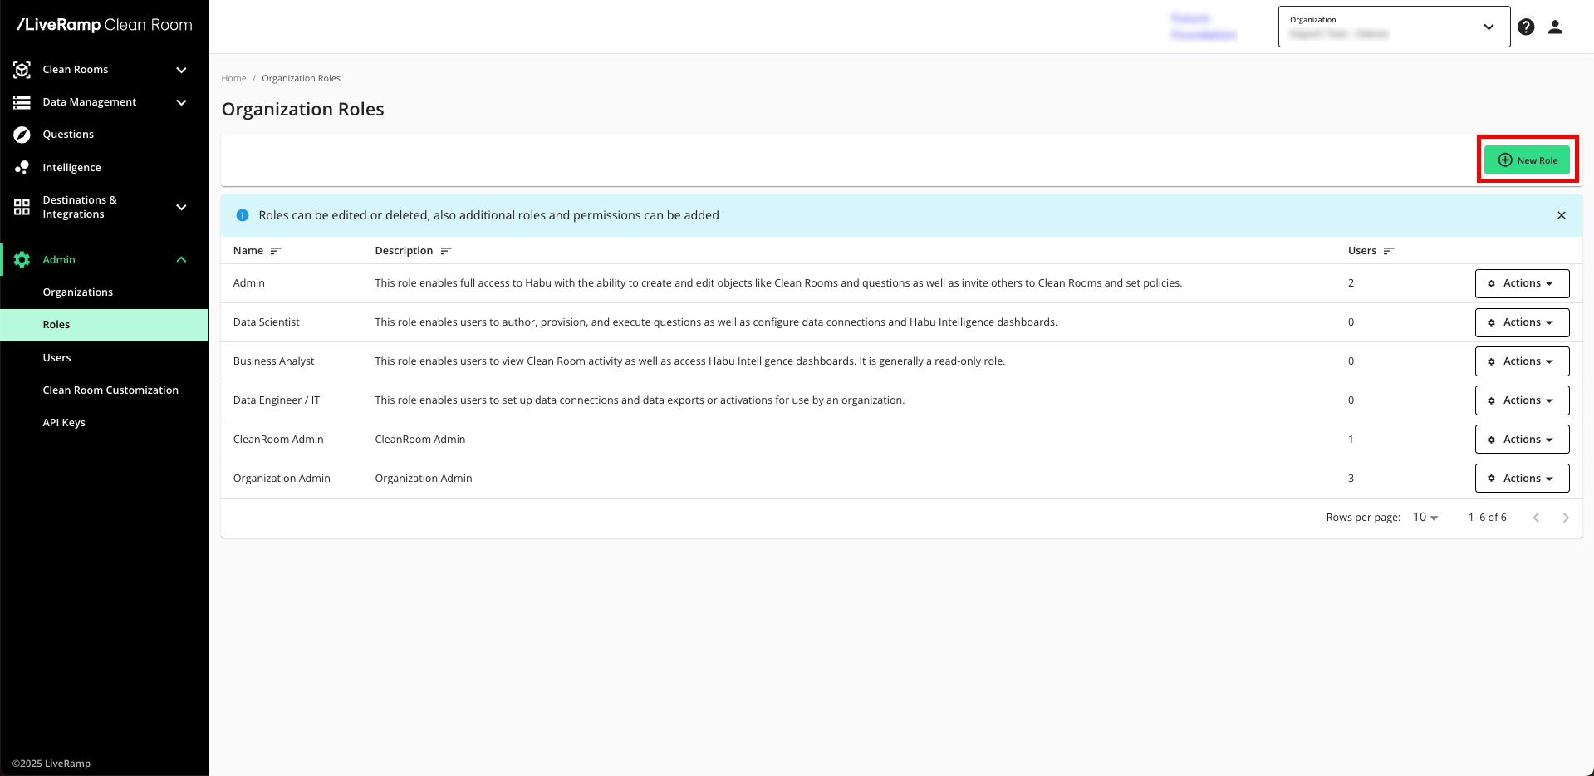The image size is (1594, 776).
Task: Click the Admin role name cell
Action: click(248, 283)
